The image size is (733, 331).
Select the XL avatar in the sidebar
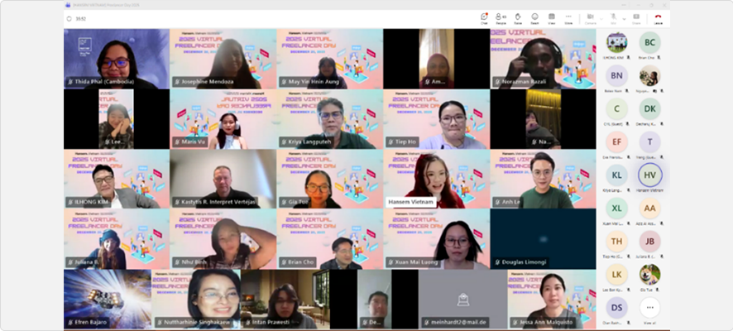tap(616, 209)
